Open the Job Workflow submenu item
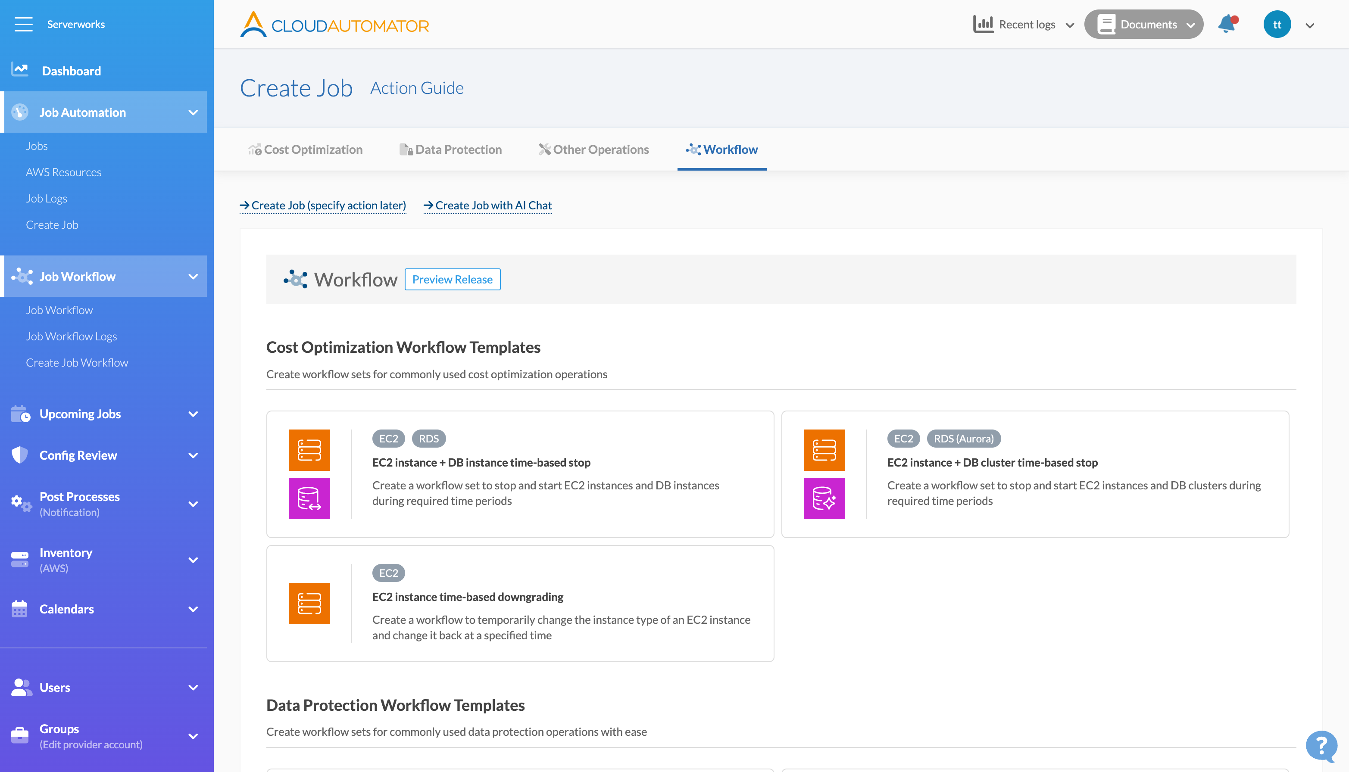The image size is (1349, 772). click(x=59, y=310)
